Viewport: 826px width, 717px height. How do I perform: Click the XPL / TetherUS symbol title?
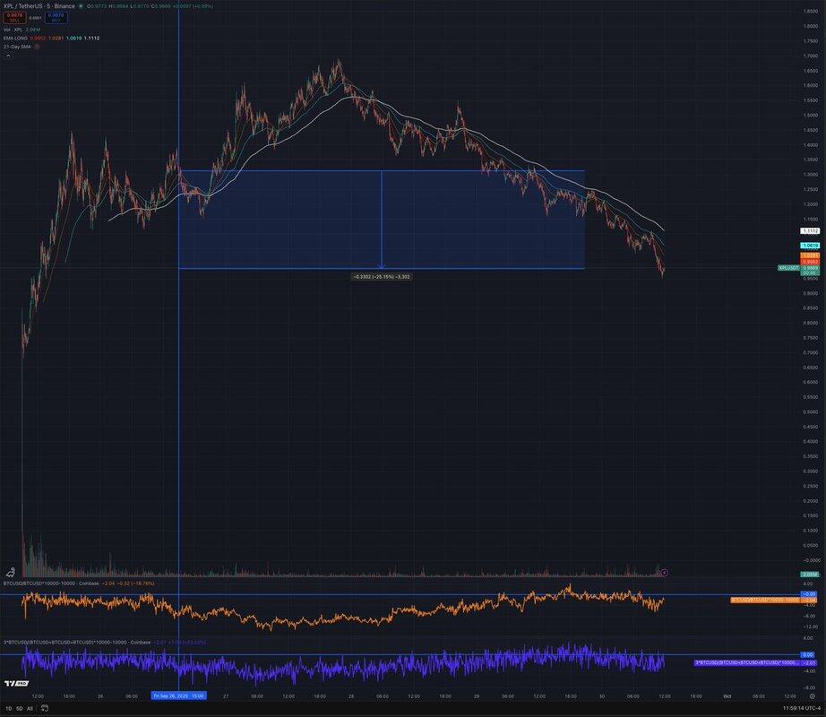[x=36, y=5]
